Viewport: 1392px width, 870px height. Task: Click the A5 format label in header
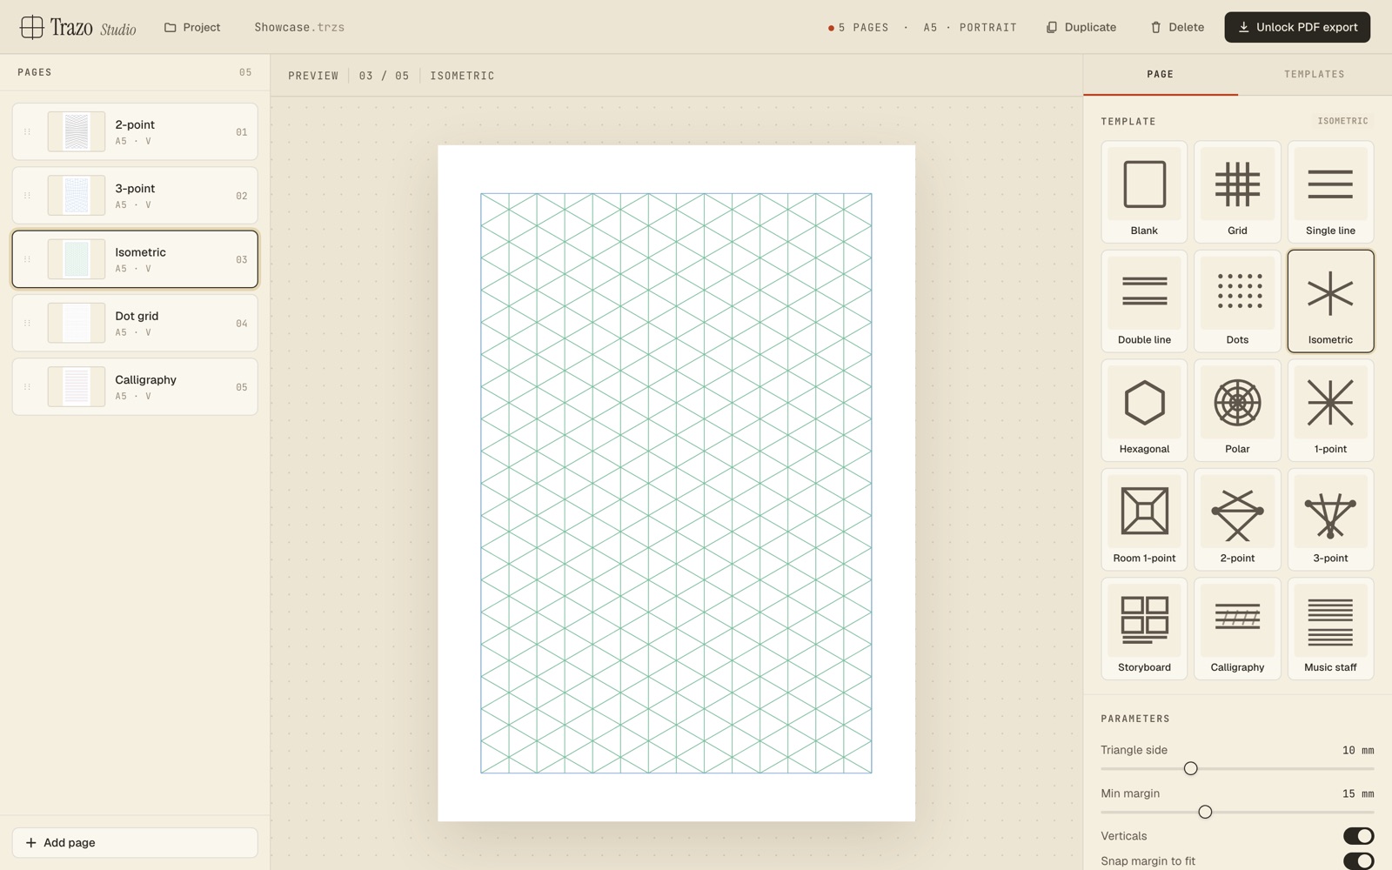(930, 28)
